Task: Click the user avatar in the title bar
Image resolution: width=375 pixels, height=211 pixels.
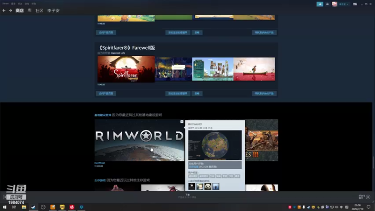Action: 335,4
